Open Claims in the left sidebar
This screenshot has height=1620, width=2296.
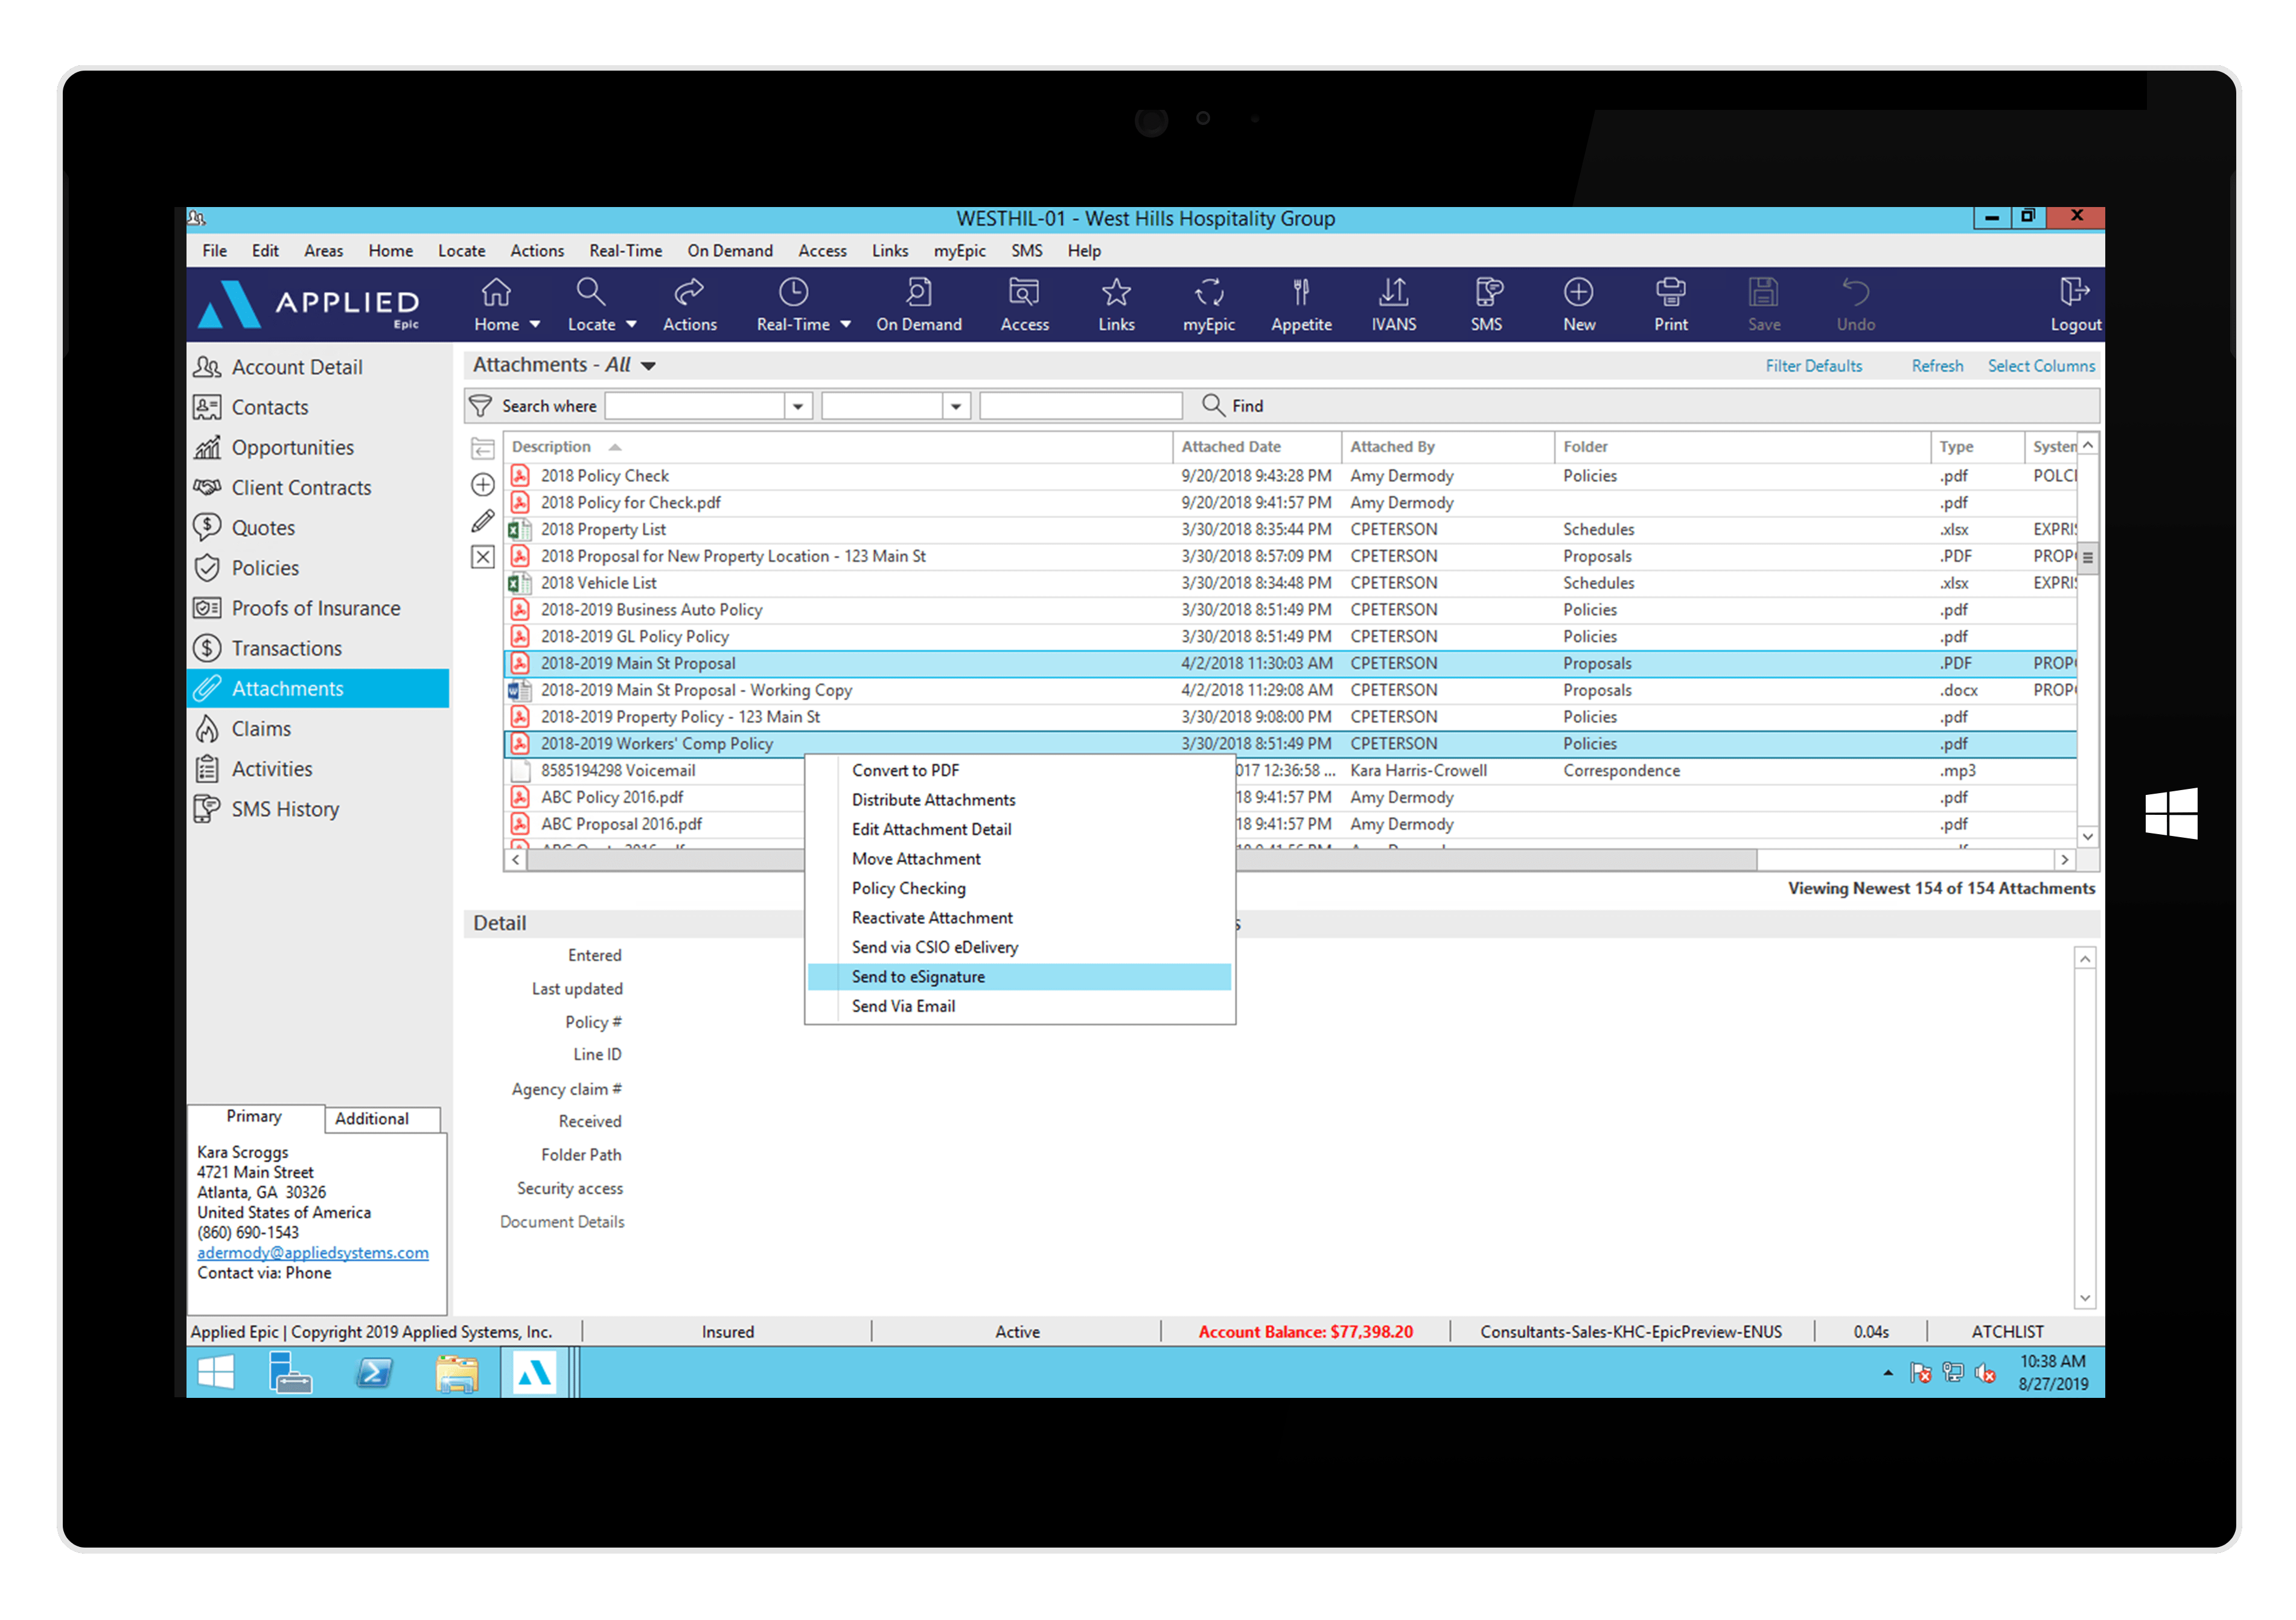(x=261, y=729)
